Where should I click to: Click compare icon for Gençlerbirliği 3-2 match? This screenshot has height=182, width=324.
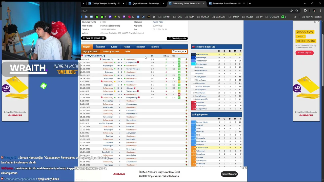pyautogui.click(x=186, y=98)
